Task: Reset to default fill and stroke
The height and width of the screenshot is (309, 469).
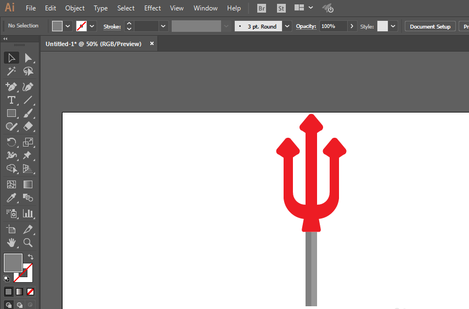Action: [x=7, y=279]
